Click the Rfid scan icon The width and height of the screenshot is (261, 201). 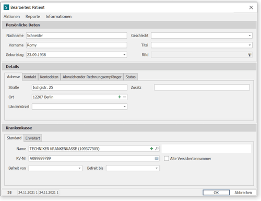tap(250, 55)
